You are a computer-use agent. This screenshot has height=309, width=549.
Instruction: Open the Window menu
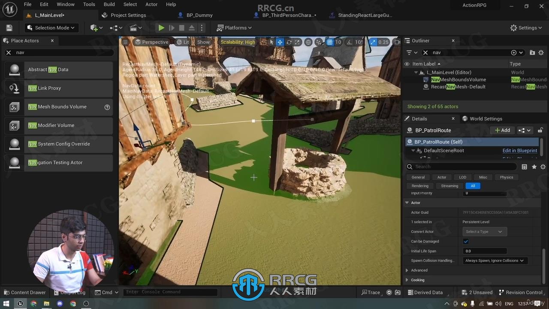click(66, 4)
